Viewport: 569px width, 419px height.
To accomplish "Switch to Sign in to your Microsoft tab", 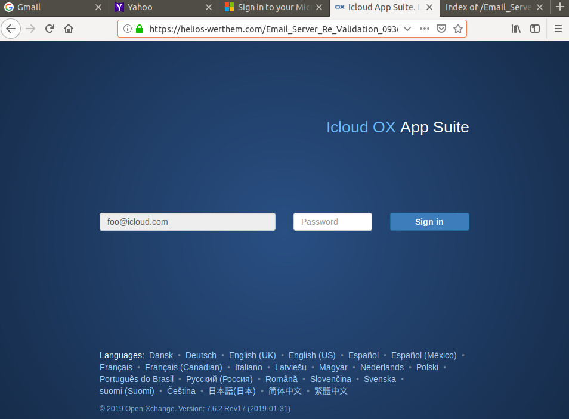I will click(x=274, y=7).
